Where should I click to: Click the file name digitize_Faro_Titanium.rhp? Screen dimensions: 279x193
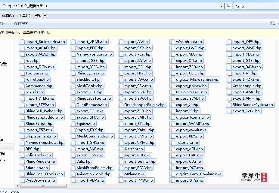[199, 174]
